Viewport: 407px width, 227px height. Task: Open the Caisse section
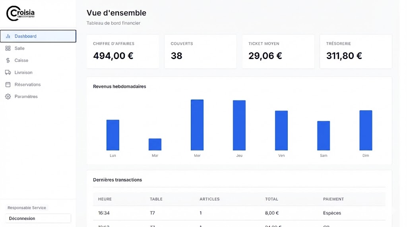(x=38, y=60)
